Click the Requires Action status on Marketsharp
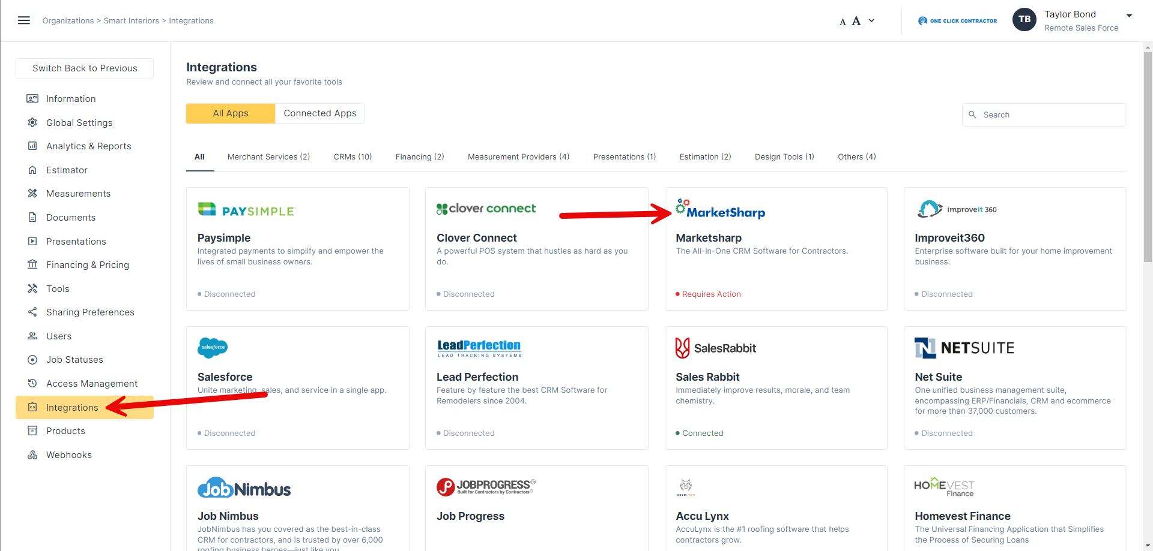1153x551 pixels. click(x=708, y=294)
